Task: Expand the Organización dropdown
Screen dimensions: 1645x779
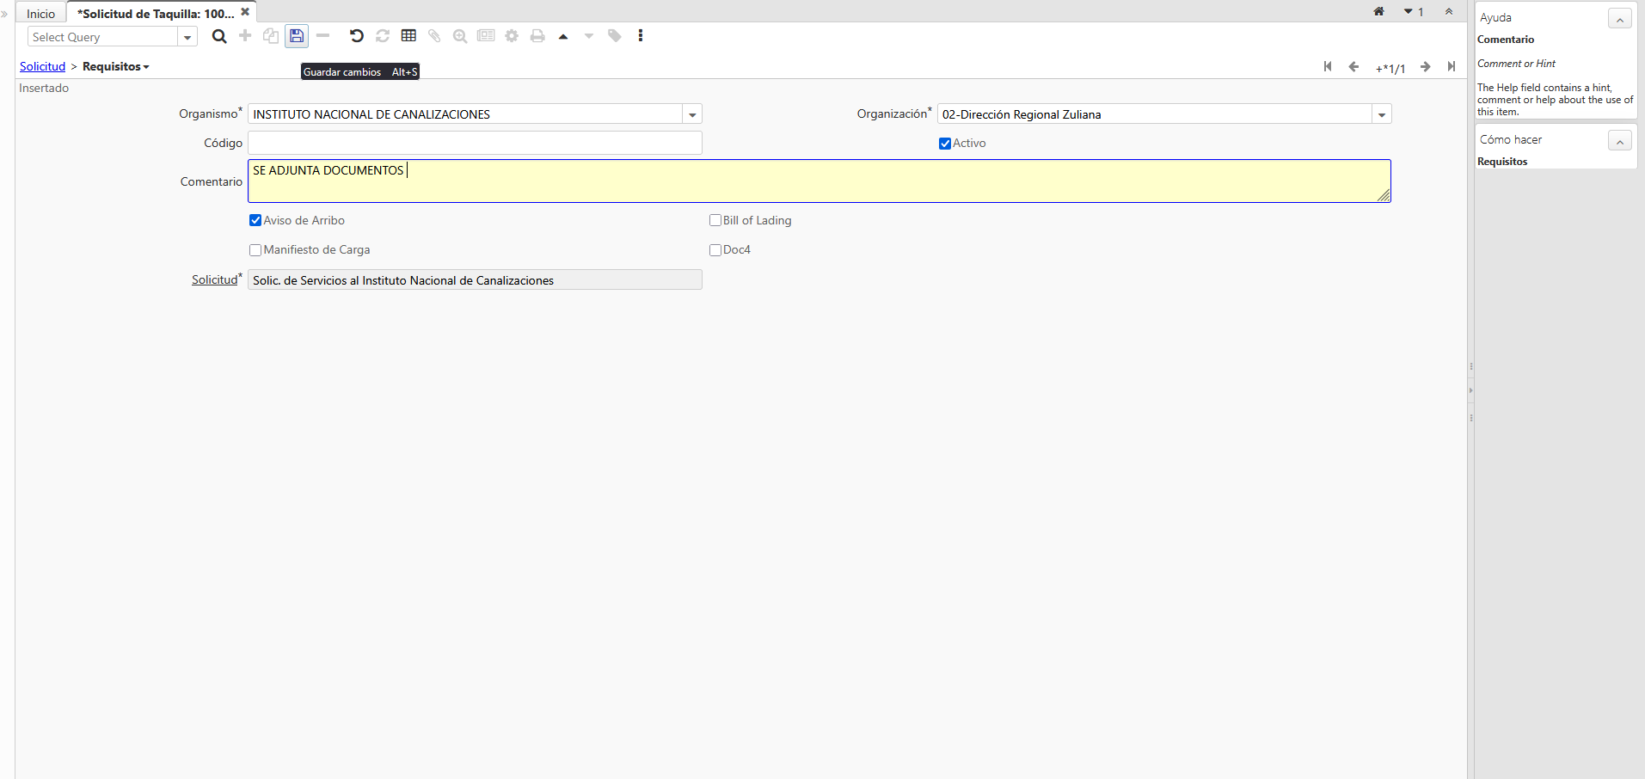Action: pos(1381,114)
